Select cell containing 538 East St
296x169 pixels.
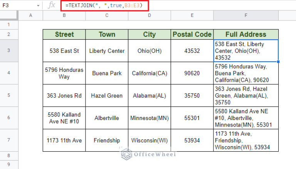64,51
